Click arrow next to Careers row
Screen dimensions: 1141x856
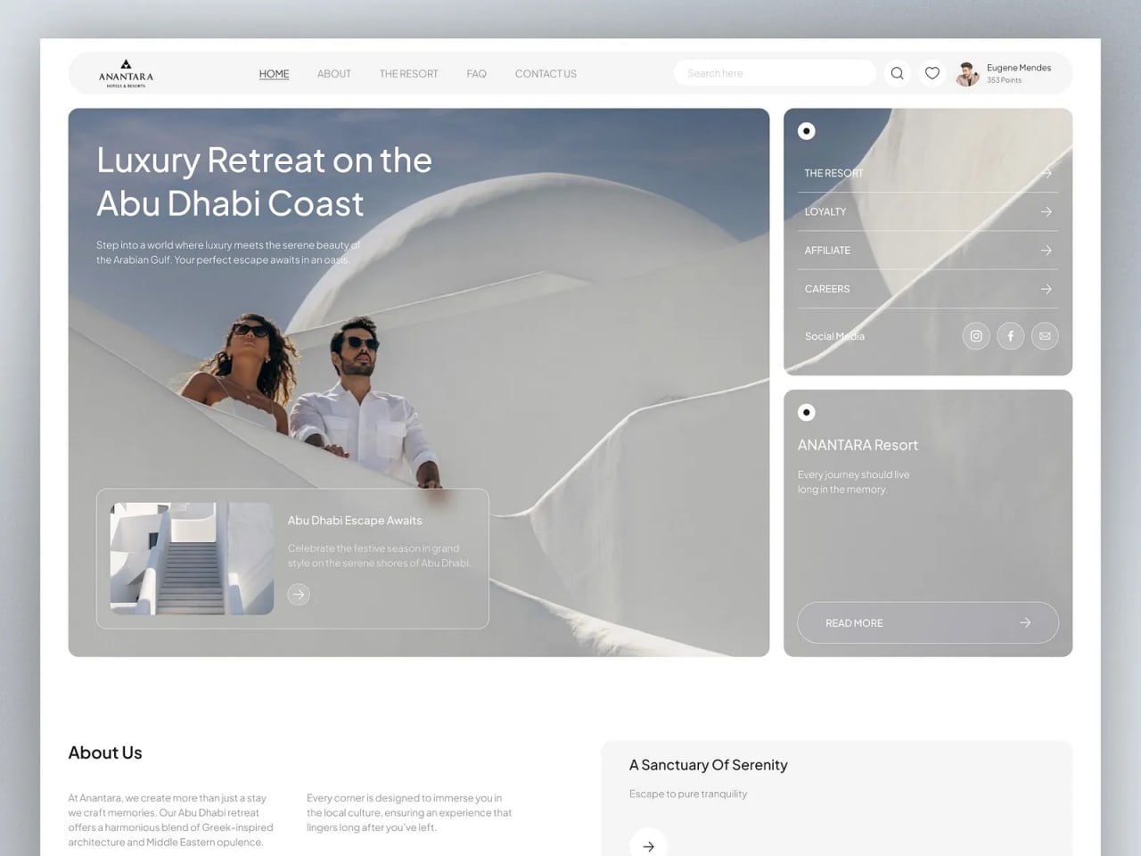click(x=1047, y=289)
